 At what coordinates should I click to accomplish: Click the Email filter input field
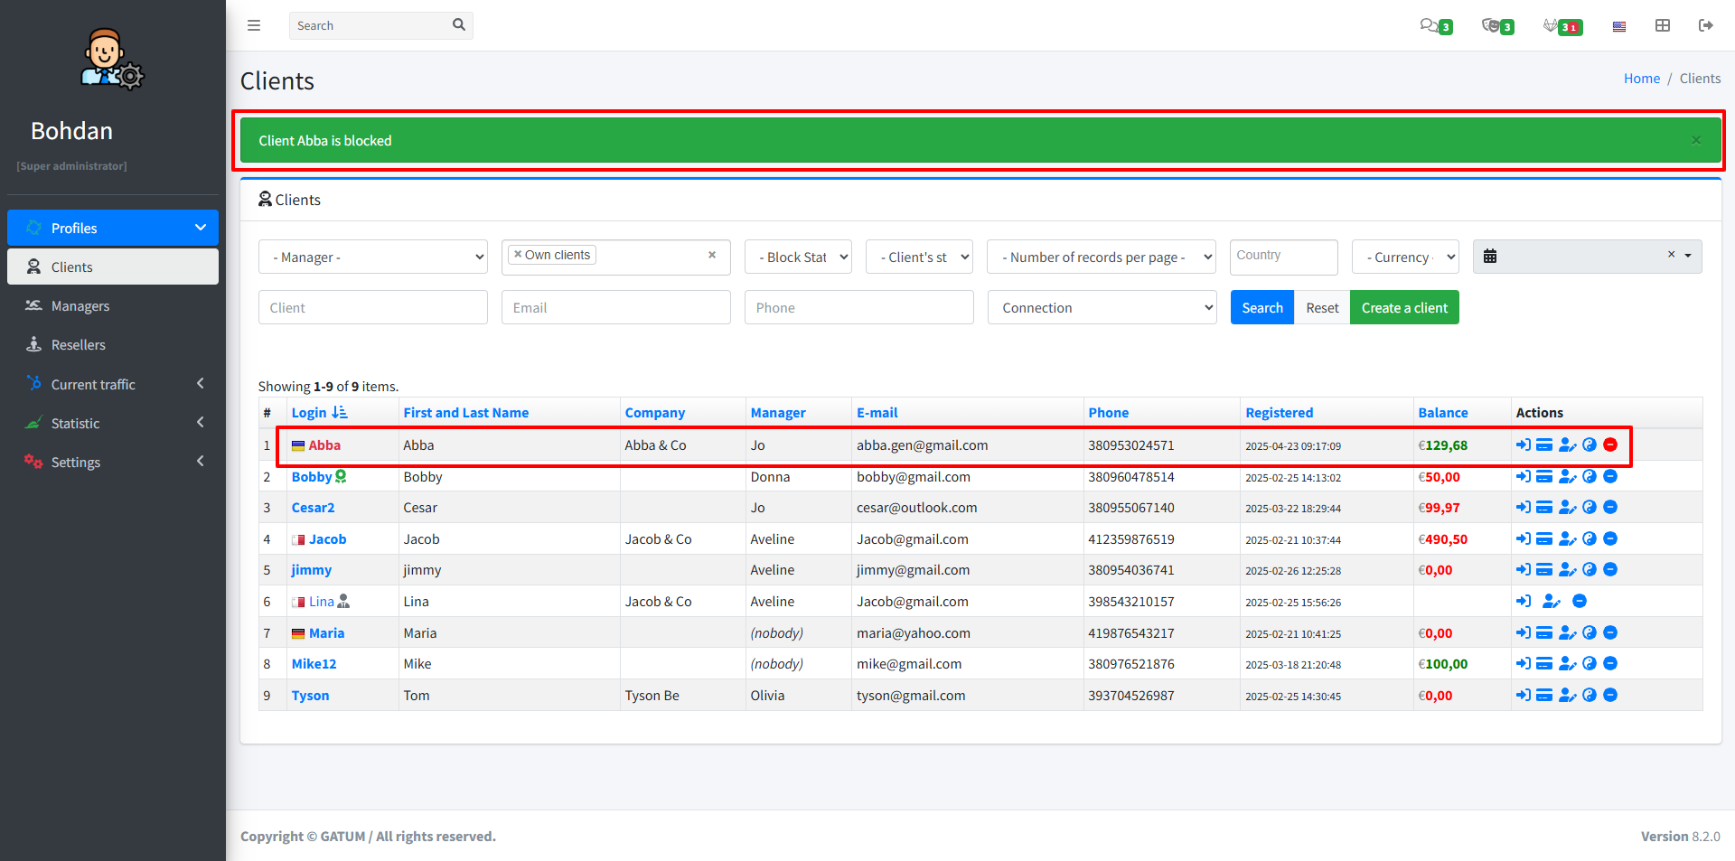click(x=615, y=307)
